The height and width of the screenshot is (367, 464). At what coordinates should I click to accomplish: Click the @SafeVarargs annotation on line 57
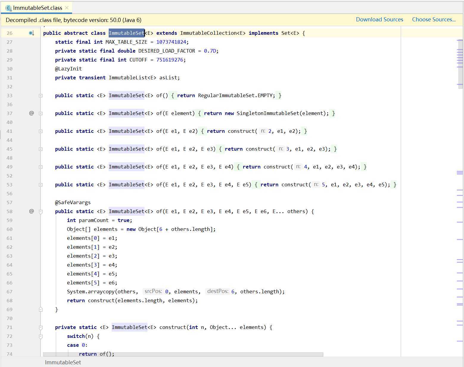click(73, 202)
